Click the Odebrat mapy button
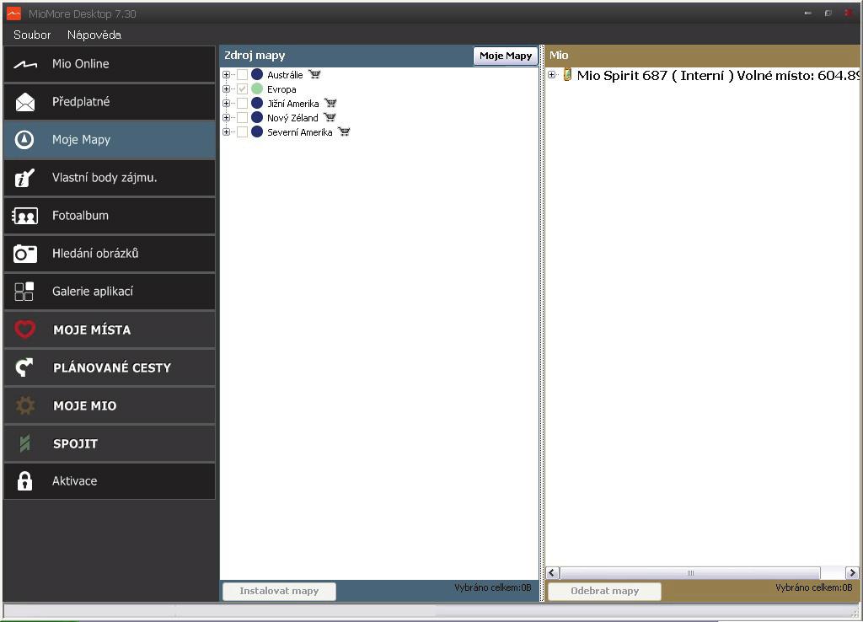 [605, 591]
